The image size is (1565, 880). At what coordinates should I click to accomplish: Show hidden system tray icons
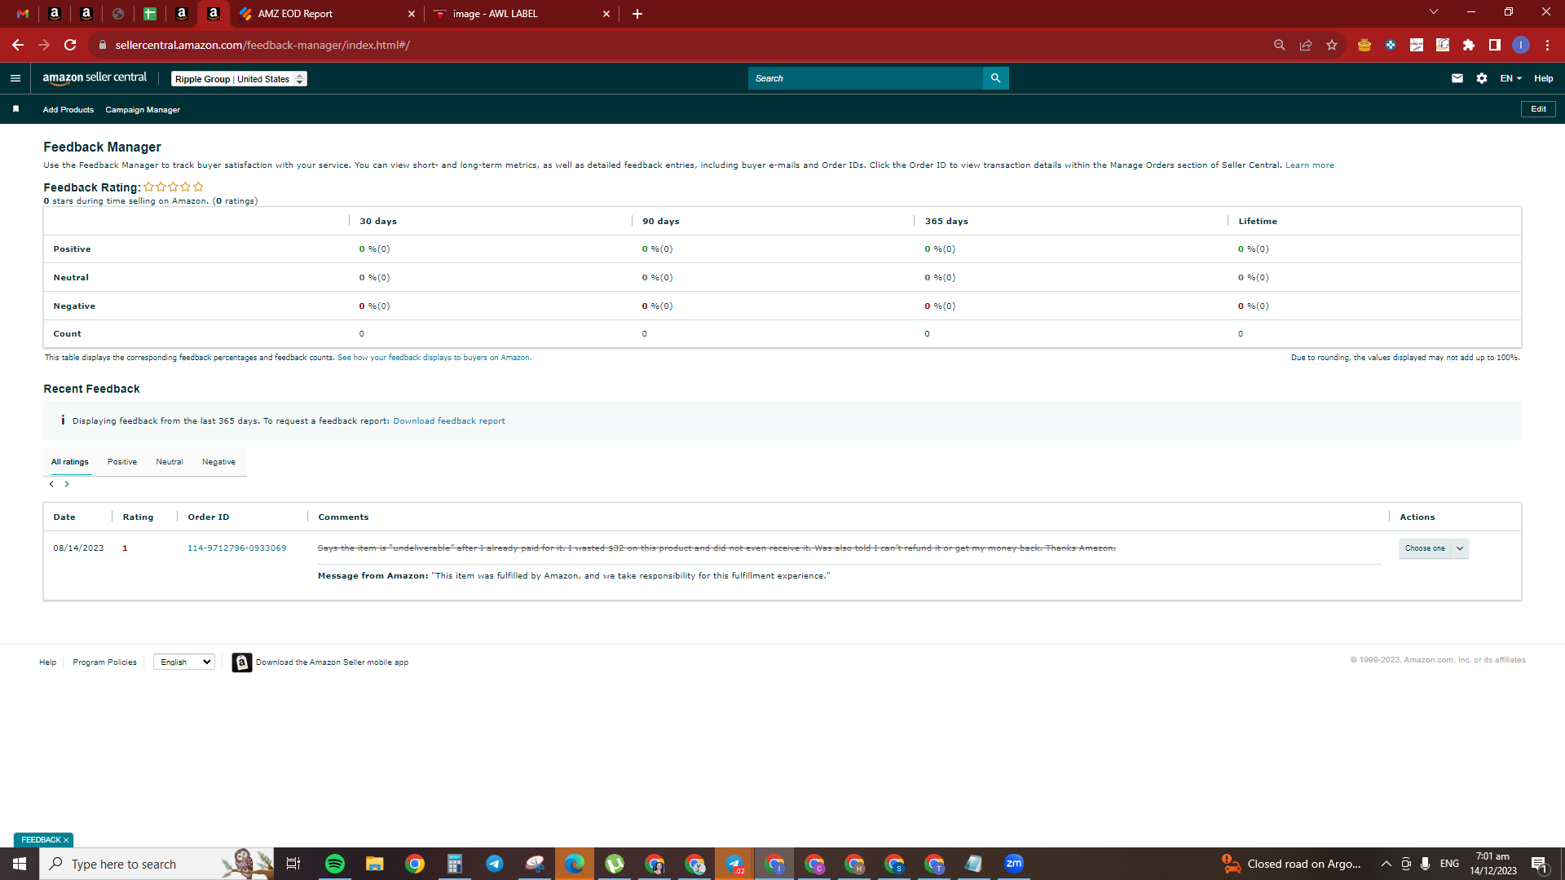[1386, 864]
